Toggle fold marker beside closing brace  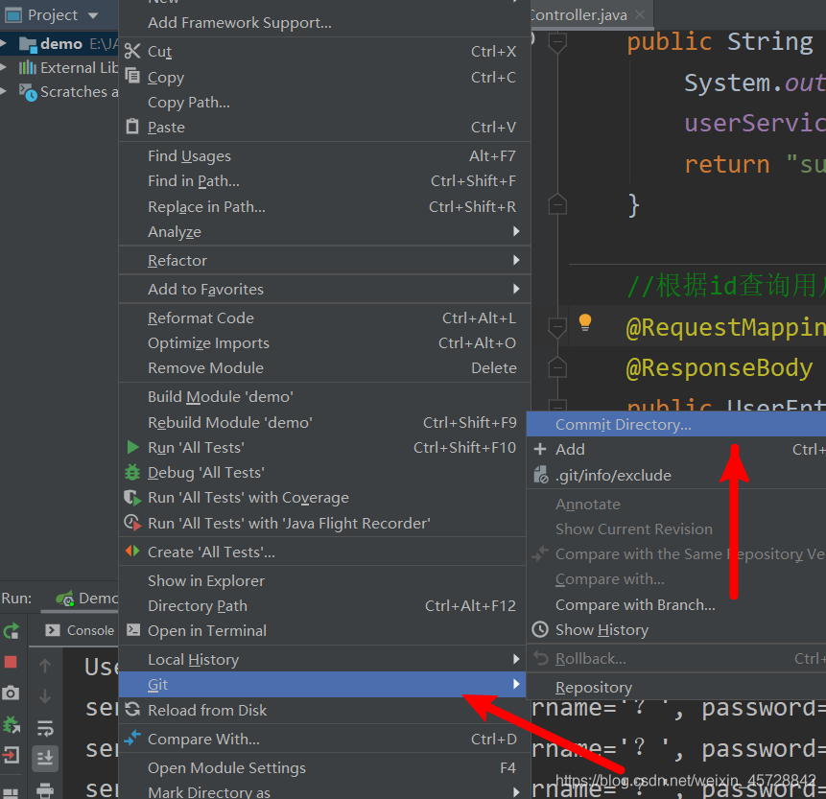pyautogui.click(x=557, y=204)
